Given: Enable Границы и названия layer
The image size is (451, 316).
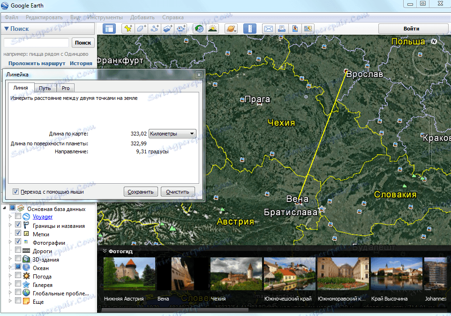Looking at the screenshot, I should (17, 224).
